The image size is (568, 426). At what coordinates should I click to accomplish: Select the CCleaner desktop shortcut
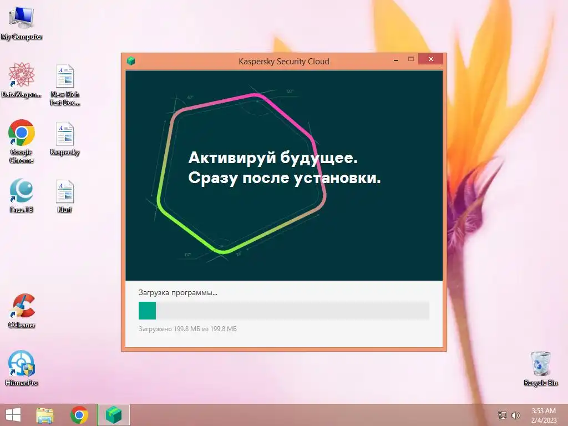22,311
